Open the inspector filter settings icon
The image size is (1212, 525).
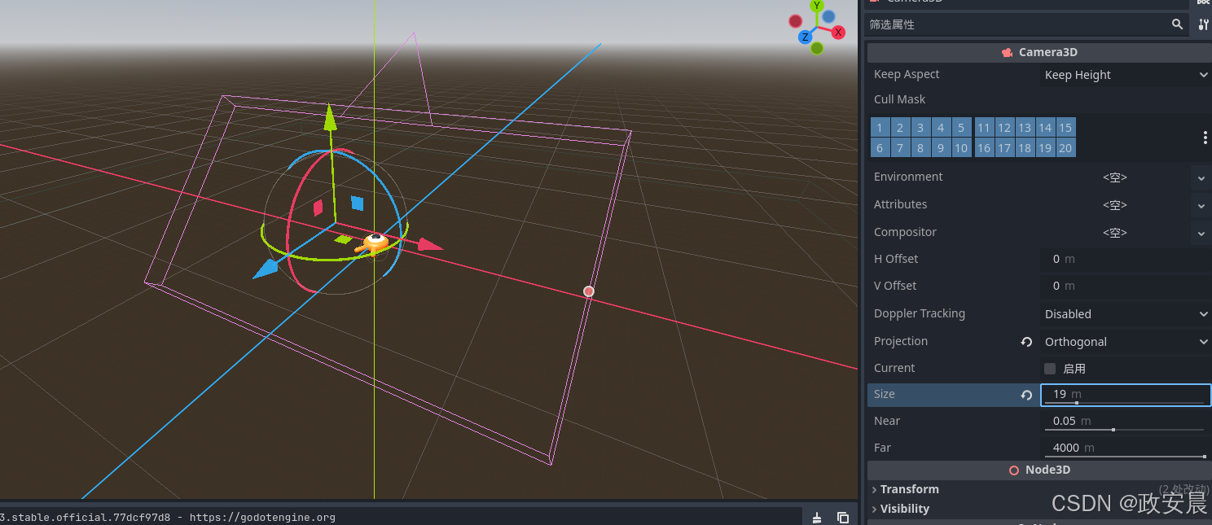1203,24
